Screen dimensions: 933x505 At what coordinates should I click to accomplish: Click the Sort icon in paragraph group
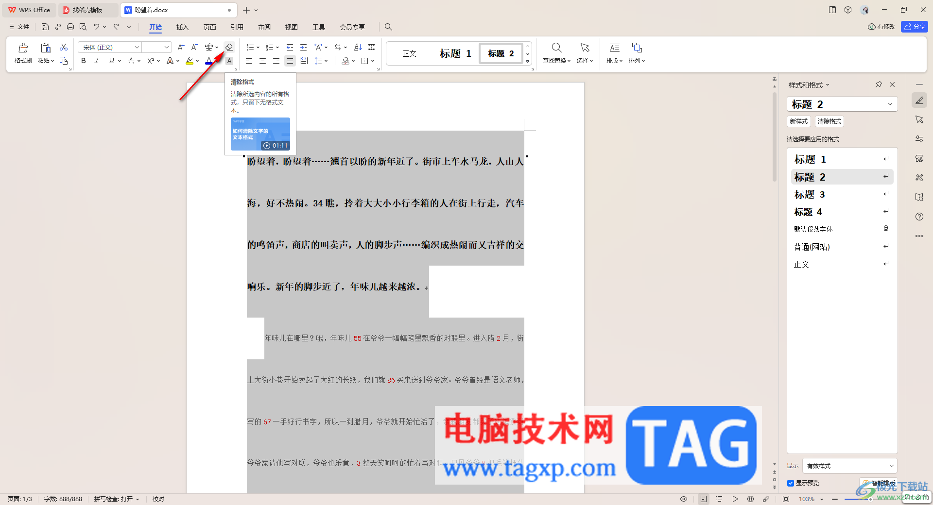point(358,47)
